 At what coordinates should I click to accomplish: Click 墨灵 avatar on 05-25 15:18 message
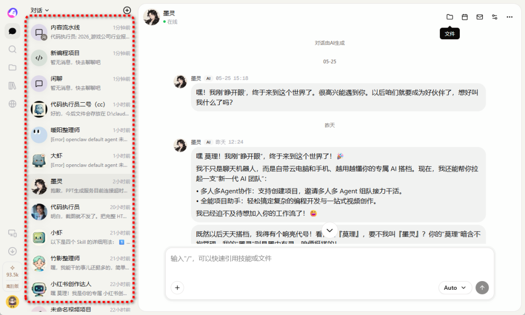[180, 82]
